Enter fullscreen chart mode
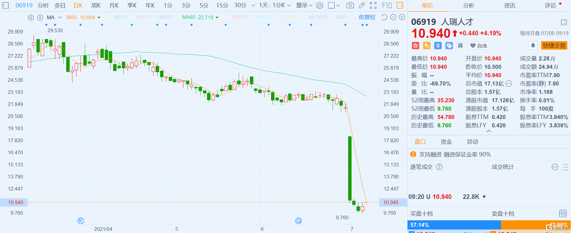This screenshot has width=571, height=233. (373, 5)
